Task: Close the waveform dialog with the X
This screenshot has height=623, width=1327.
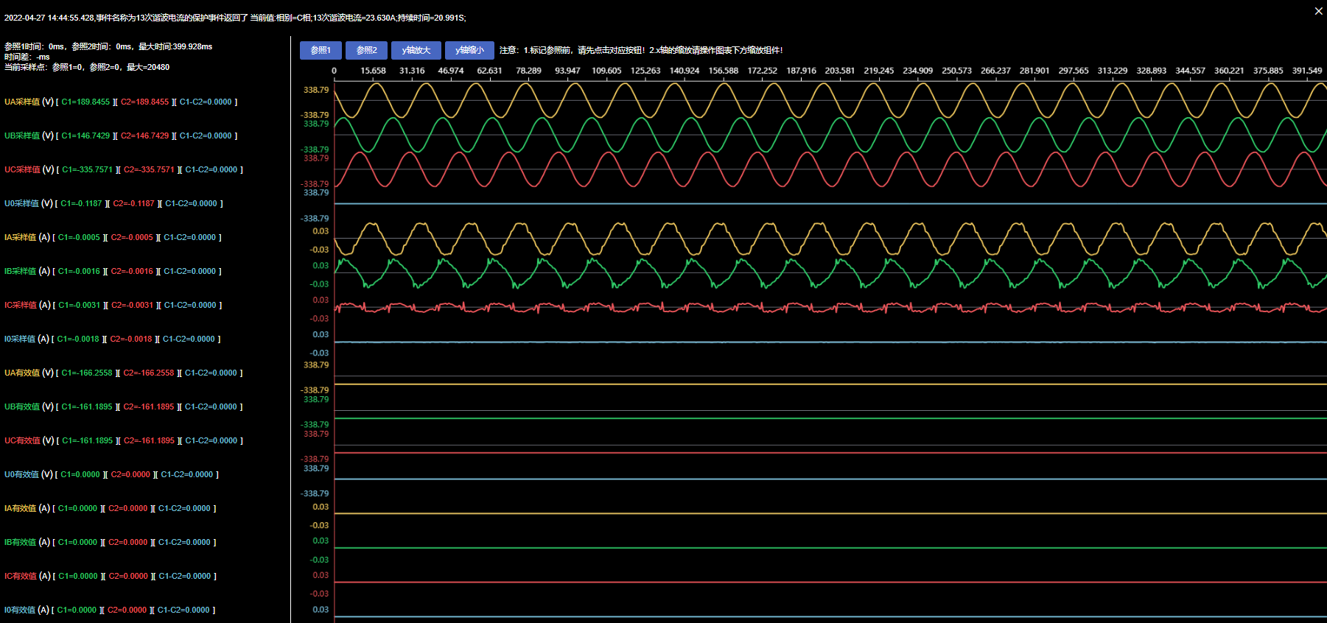Action: coord(1318,11)
